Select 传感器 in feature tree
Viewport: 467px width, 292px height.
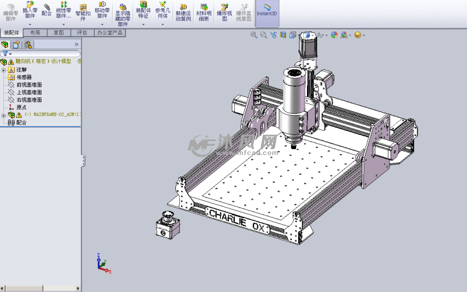click(x=24, y=77)
